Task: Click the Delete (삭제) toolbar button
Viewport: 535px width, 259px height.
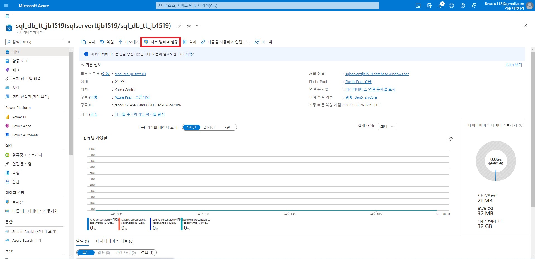Action: click(189, 42)
